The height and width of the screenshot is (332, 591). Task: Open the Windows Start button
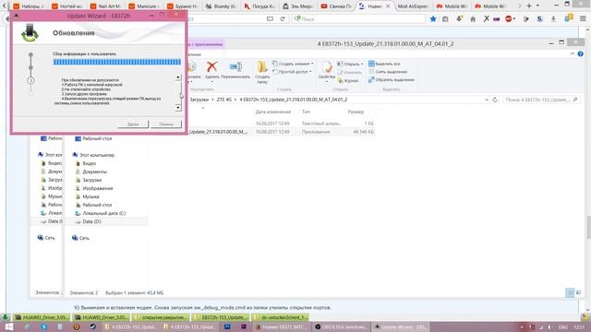pyautogui.click(x=9, y=326)
